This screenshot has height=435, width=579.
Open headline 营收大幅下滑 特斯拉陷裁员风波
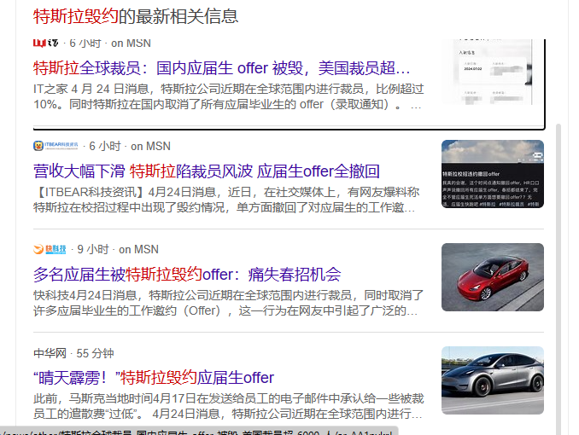207,171
